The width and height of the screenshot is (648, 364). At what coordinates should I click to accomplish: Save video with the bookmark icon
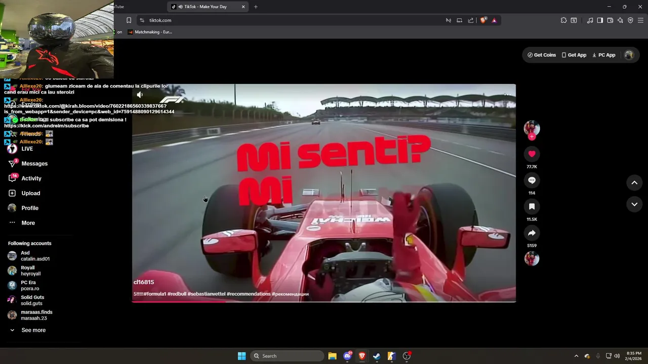pyautogui.click(x=532, y=206)
